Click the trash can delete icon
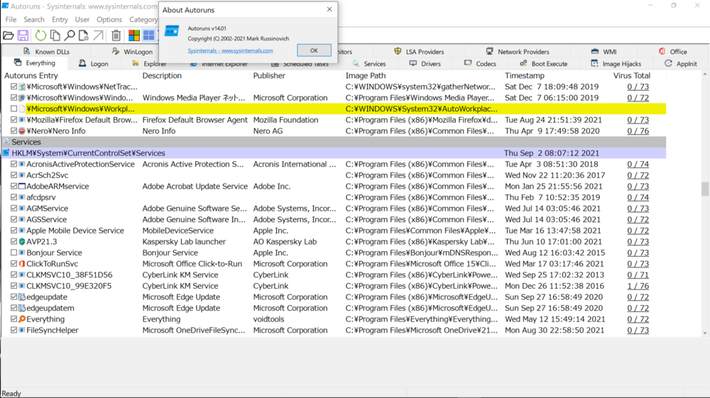Viewport: 710px width, 398px height. [x=116, y=35]
